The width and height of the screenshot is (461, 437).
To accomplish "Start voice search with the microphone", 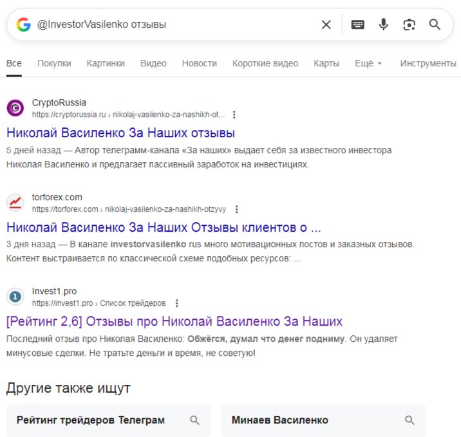I will tap(384, 24).
